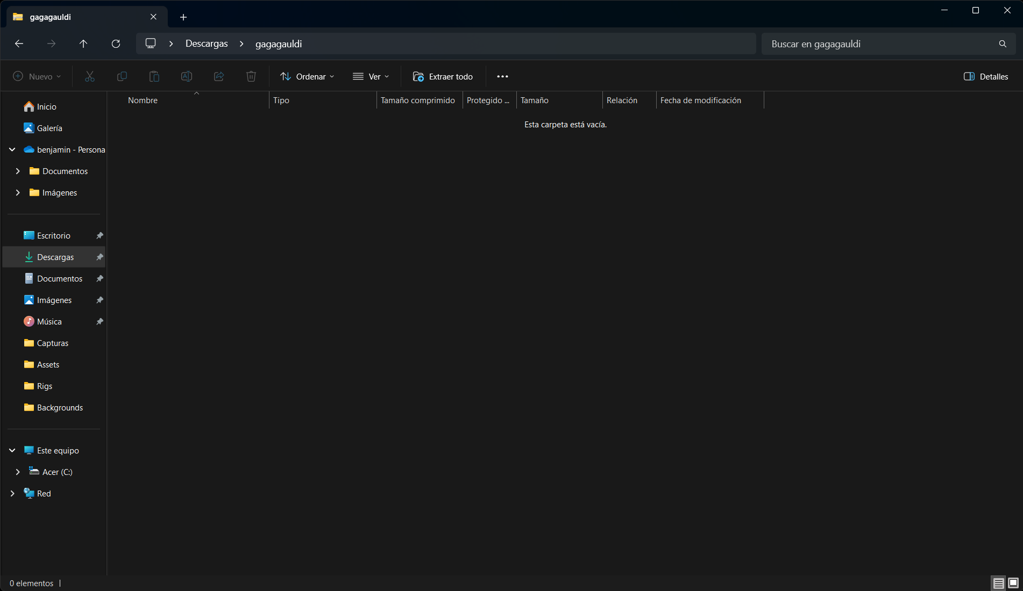Viewport: 1023px width, 591px height.
Task: Minimize the File Explorer window
Action: click(944, 10)
